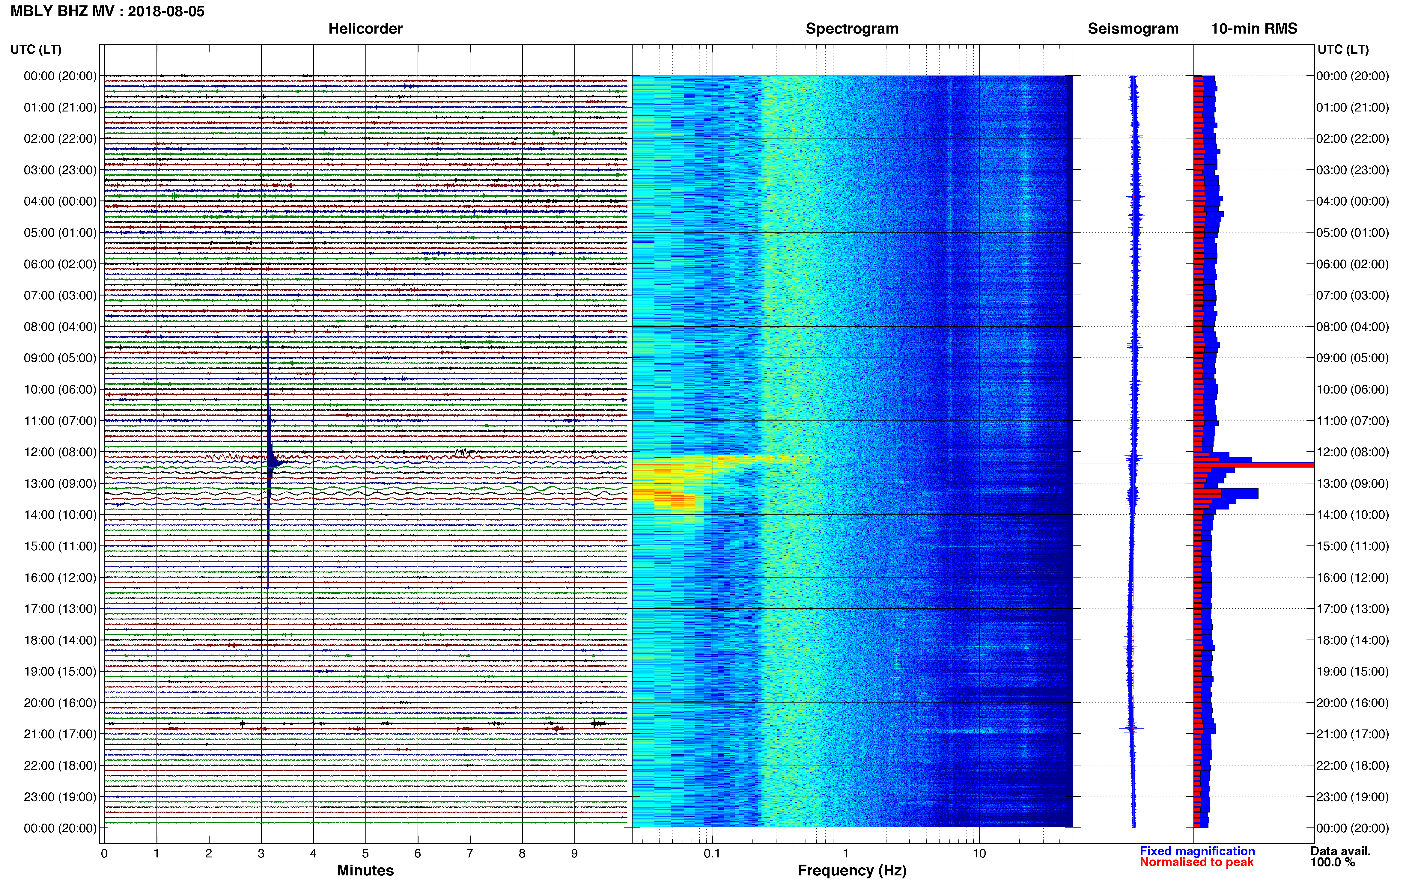1421x888 pixels.
Task: Click the title 'MBLY BHZ MV : 2018-08-05'
Action: point(108,11)
